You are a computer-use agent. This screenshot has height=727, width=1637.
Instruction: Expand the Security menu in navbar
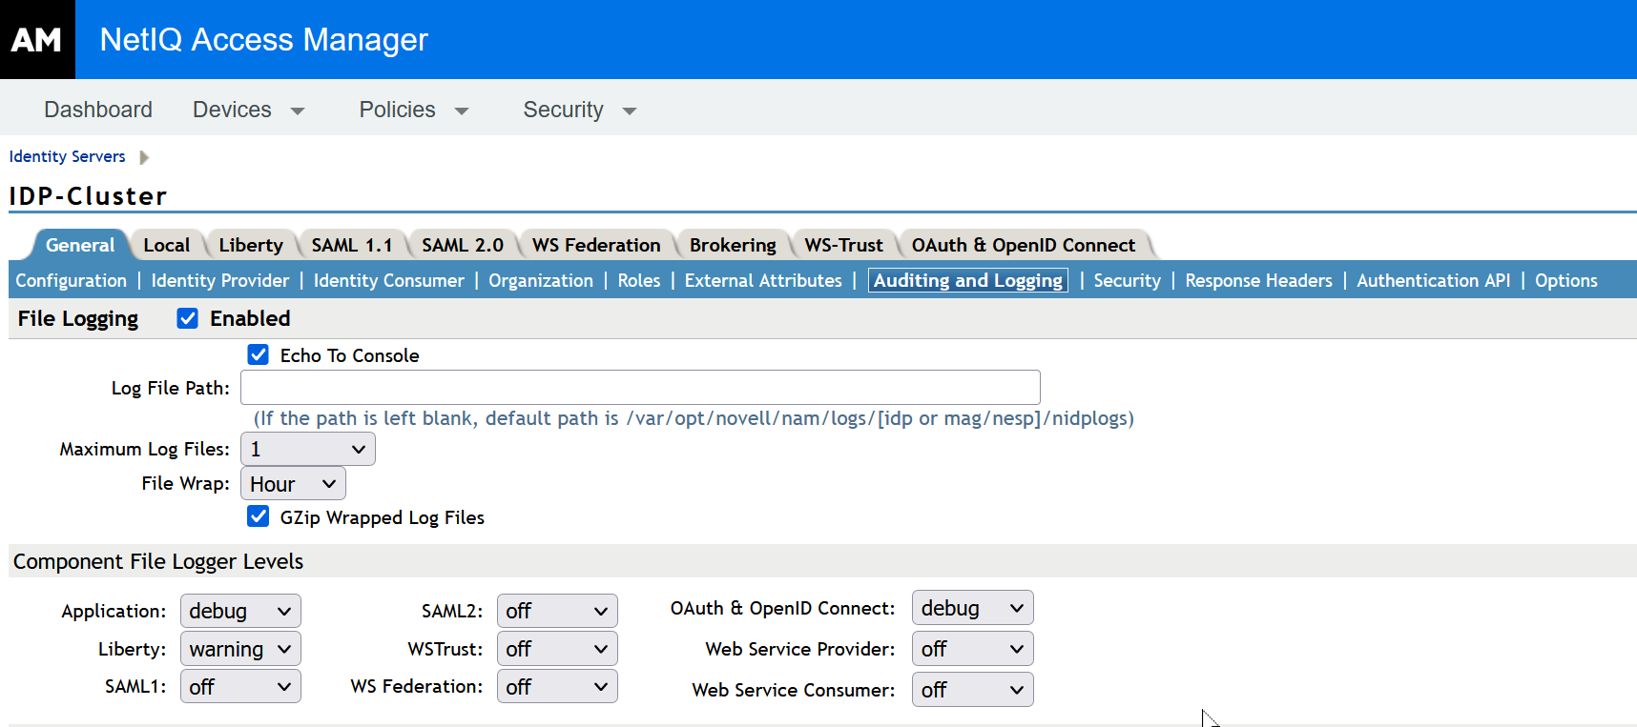[579, 110]
